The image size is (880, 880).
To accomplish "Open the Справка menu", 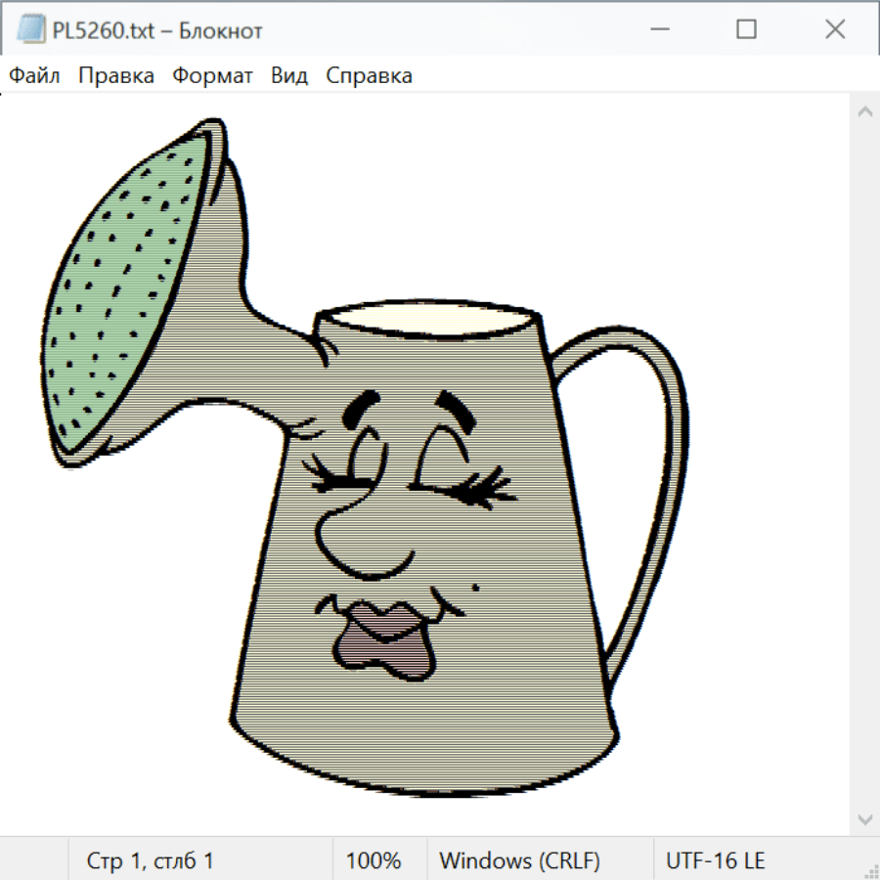I will [369, 76].
